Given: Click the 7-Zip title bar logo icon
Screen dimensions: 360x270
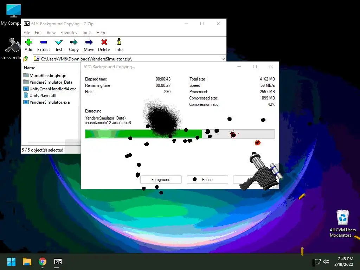Looking at the screenshot, I should (27, 24).
